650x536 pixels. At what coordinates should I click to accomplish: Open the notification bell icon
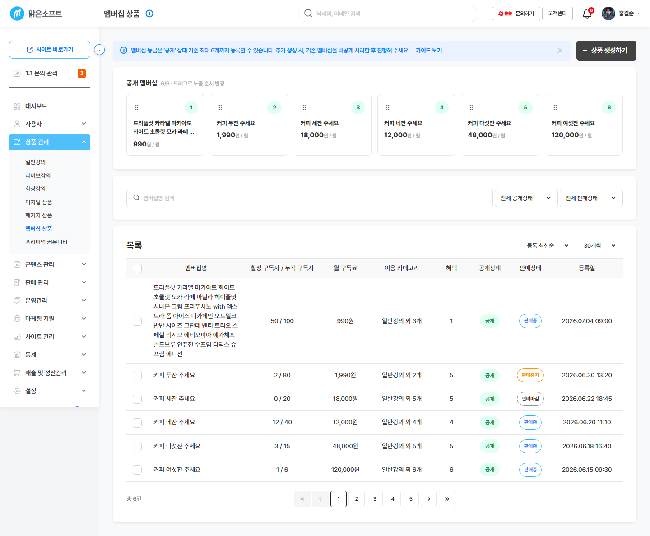pyautogui.click(x=587, y=14)
